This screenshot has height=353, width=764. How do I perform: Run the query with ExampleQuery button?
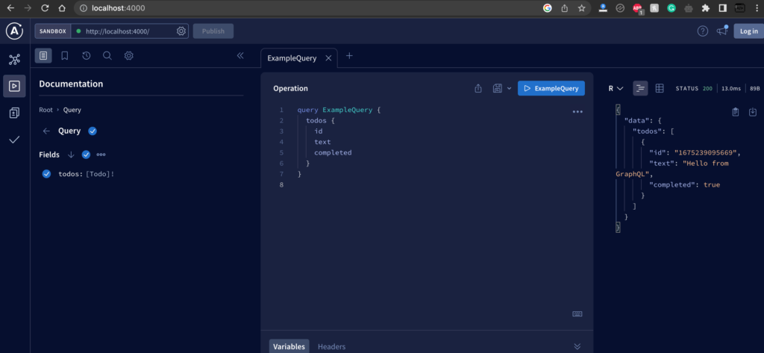click(x=551, y=88)
